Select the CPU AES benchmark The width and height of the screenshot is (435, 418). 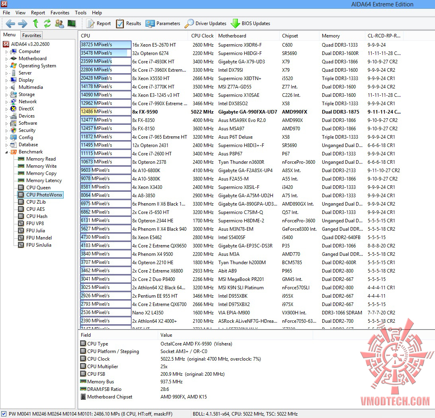35,209
